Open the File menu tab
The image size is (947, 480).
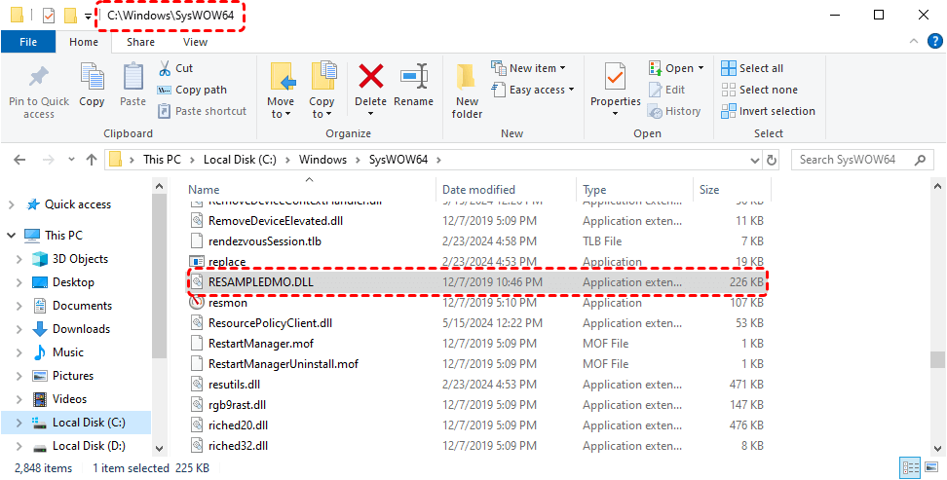[x=28, y=42]
